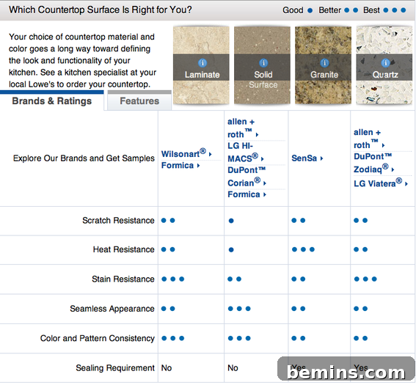This screenshot has height=385, width=416.
Task: Open allen + roth link under Solid Surface
Action: [243, 128]
